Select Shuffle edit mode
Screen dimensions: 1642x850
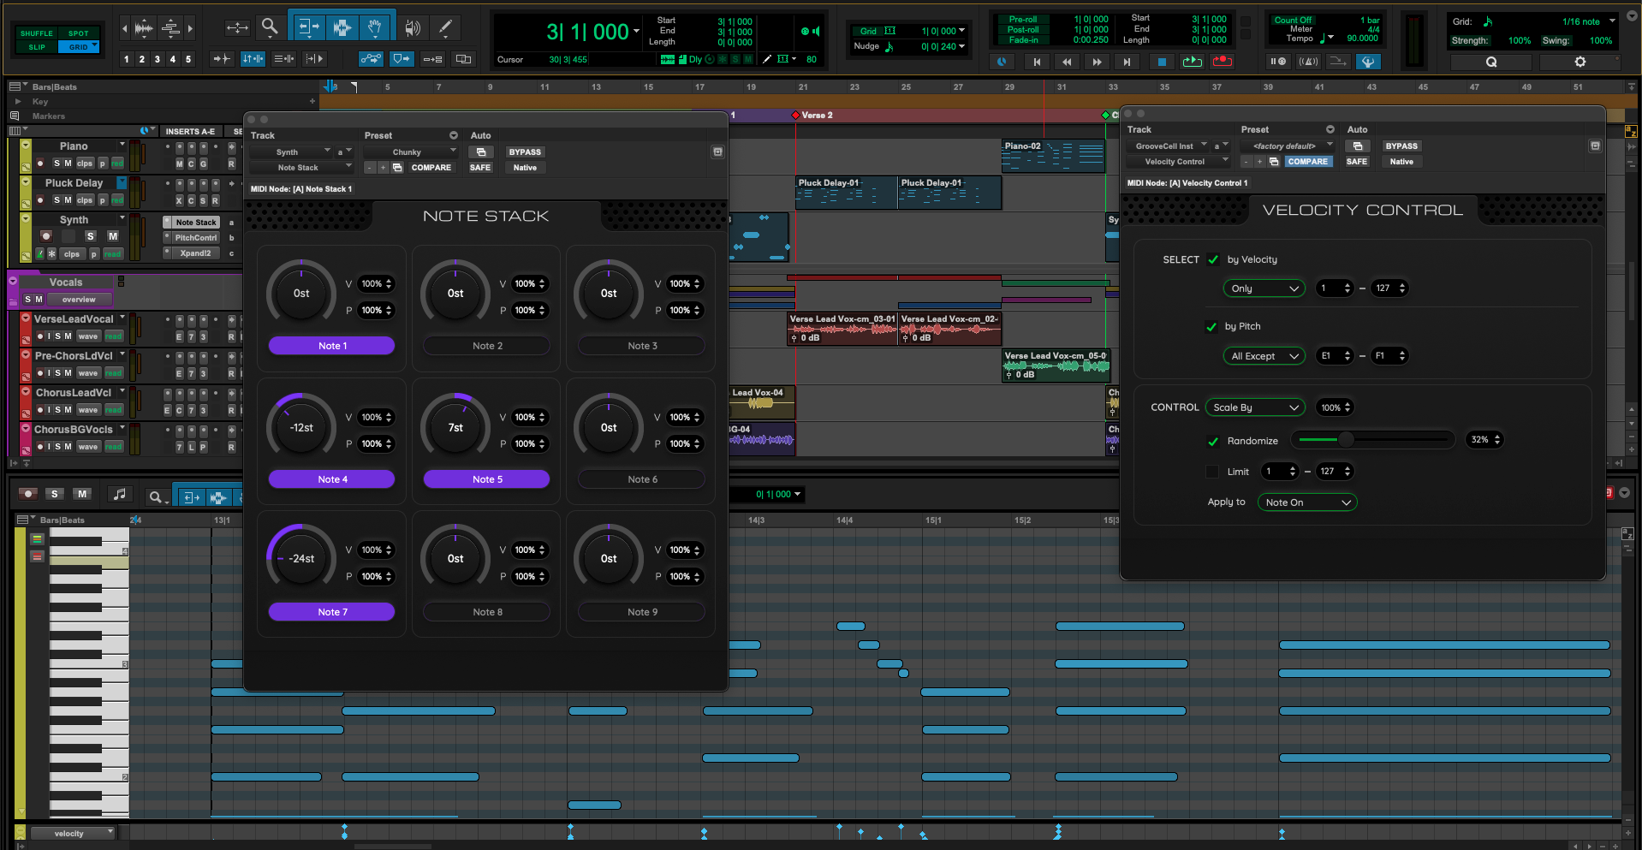tap(37, 33)
